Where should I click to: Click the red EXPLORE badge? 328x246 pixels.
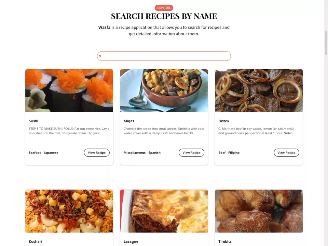[164, 8]
